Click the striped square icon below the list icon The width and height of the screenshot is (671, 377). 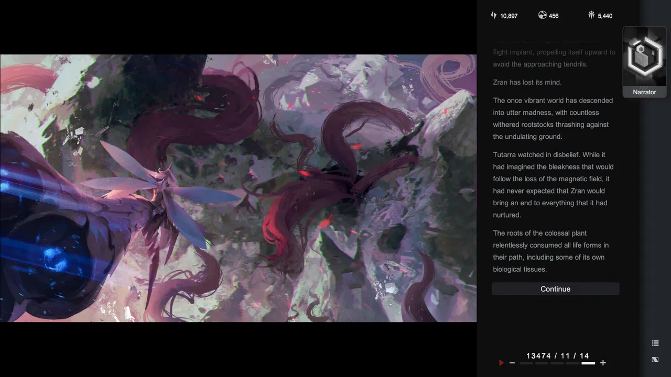pyautogui.click(x=655, y=360)
